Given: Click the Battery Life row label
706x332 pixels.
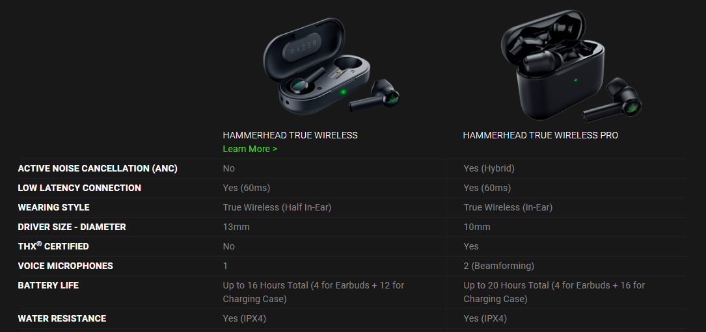Looking at the screenshot, I should coord(48,286).
